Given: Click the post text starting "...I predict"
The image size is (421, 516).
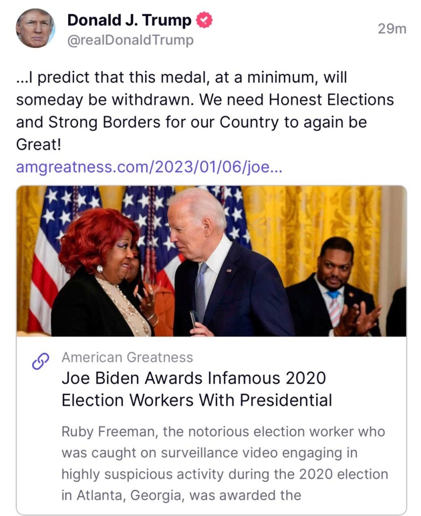Looking at the screenshot, I should pos(182,78).
